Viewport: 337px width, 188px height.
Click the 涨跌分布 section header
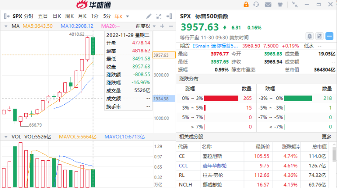coord(189,79)
